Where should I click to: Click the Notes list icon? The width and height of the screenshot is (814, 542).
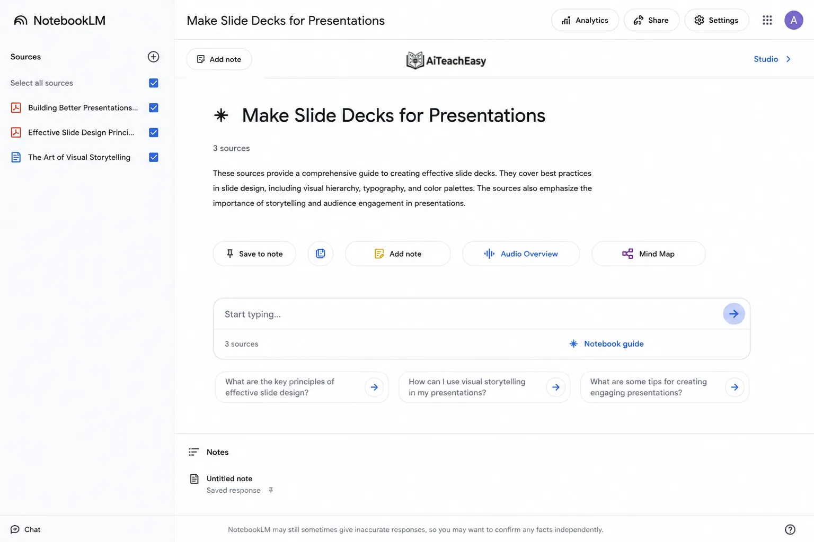(193, 452)
